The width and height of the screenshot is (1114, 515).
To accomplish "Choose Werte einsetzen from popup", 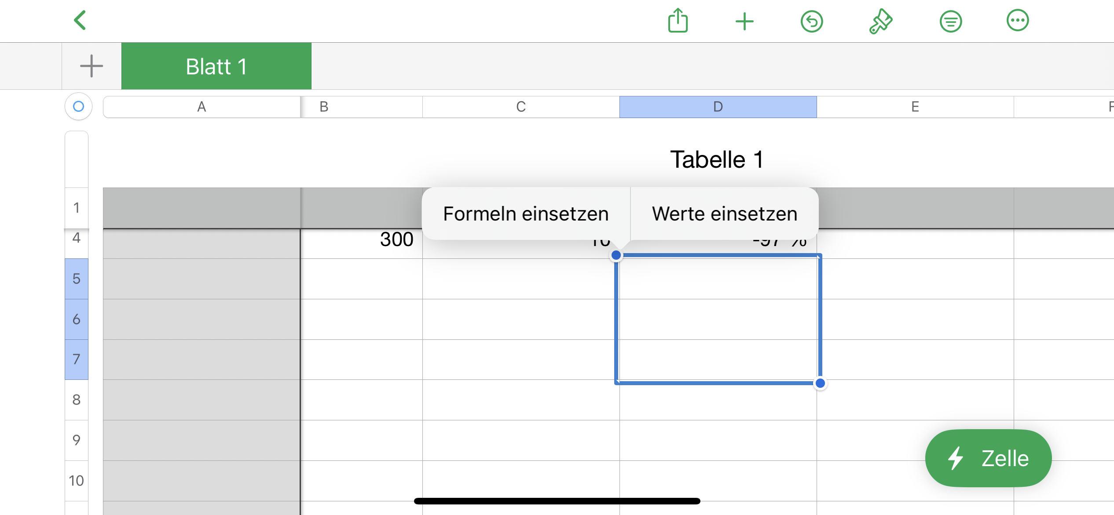I will (x=724, y=214).
